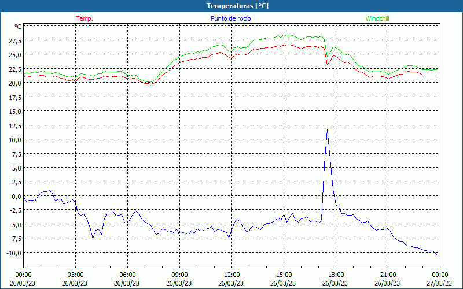This screenshot has height=289, width=463.
Task: Click the -5,0 y-axis value
Action: point(15,225)
